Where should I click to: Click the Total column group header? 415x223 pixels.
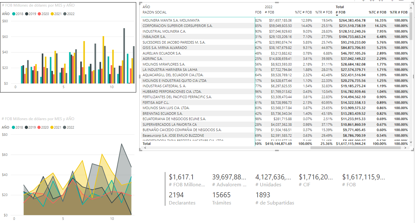(x=340, y=7)
